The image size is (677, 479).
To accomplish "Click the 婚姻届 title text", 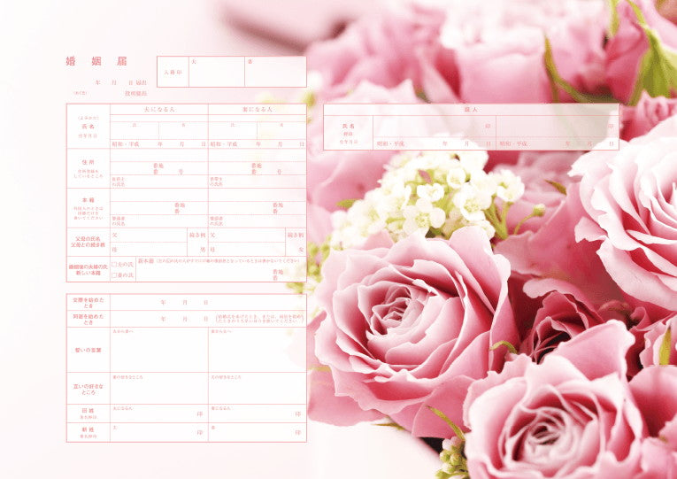I will pos(96,61).
